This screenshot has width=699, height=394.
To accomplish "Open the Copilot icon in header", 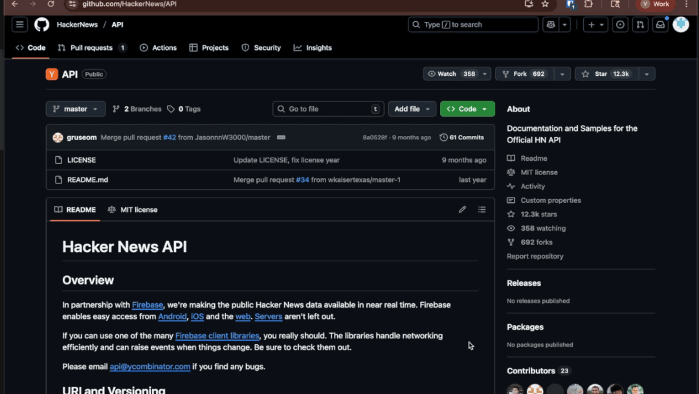I will click(x=551, y=25).
